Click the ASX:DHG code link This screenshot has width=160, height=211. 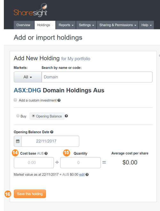[28, 90]
